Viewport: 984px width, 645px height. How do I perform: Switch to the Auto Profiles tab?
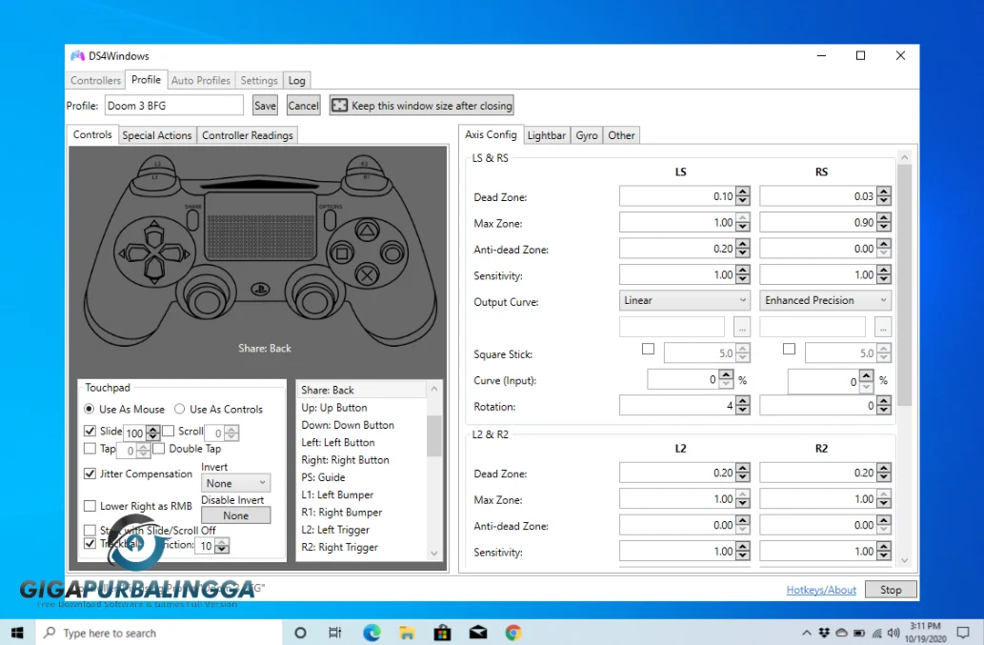[200, 80]
